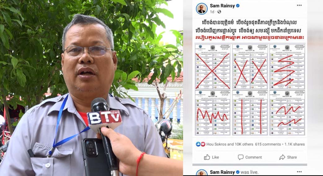Click the public globe privacy icon

click(x=219, y=12)
